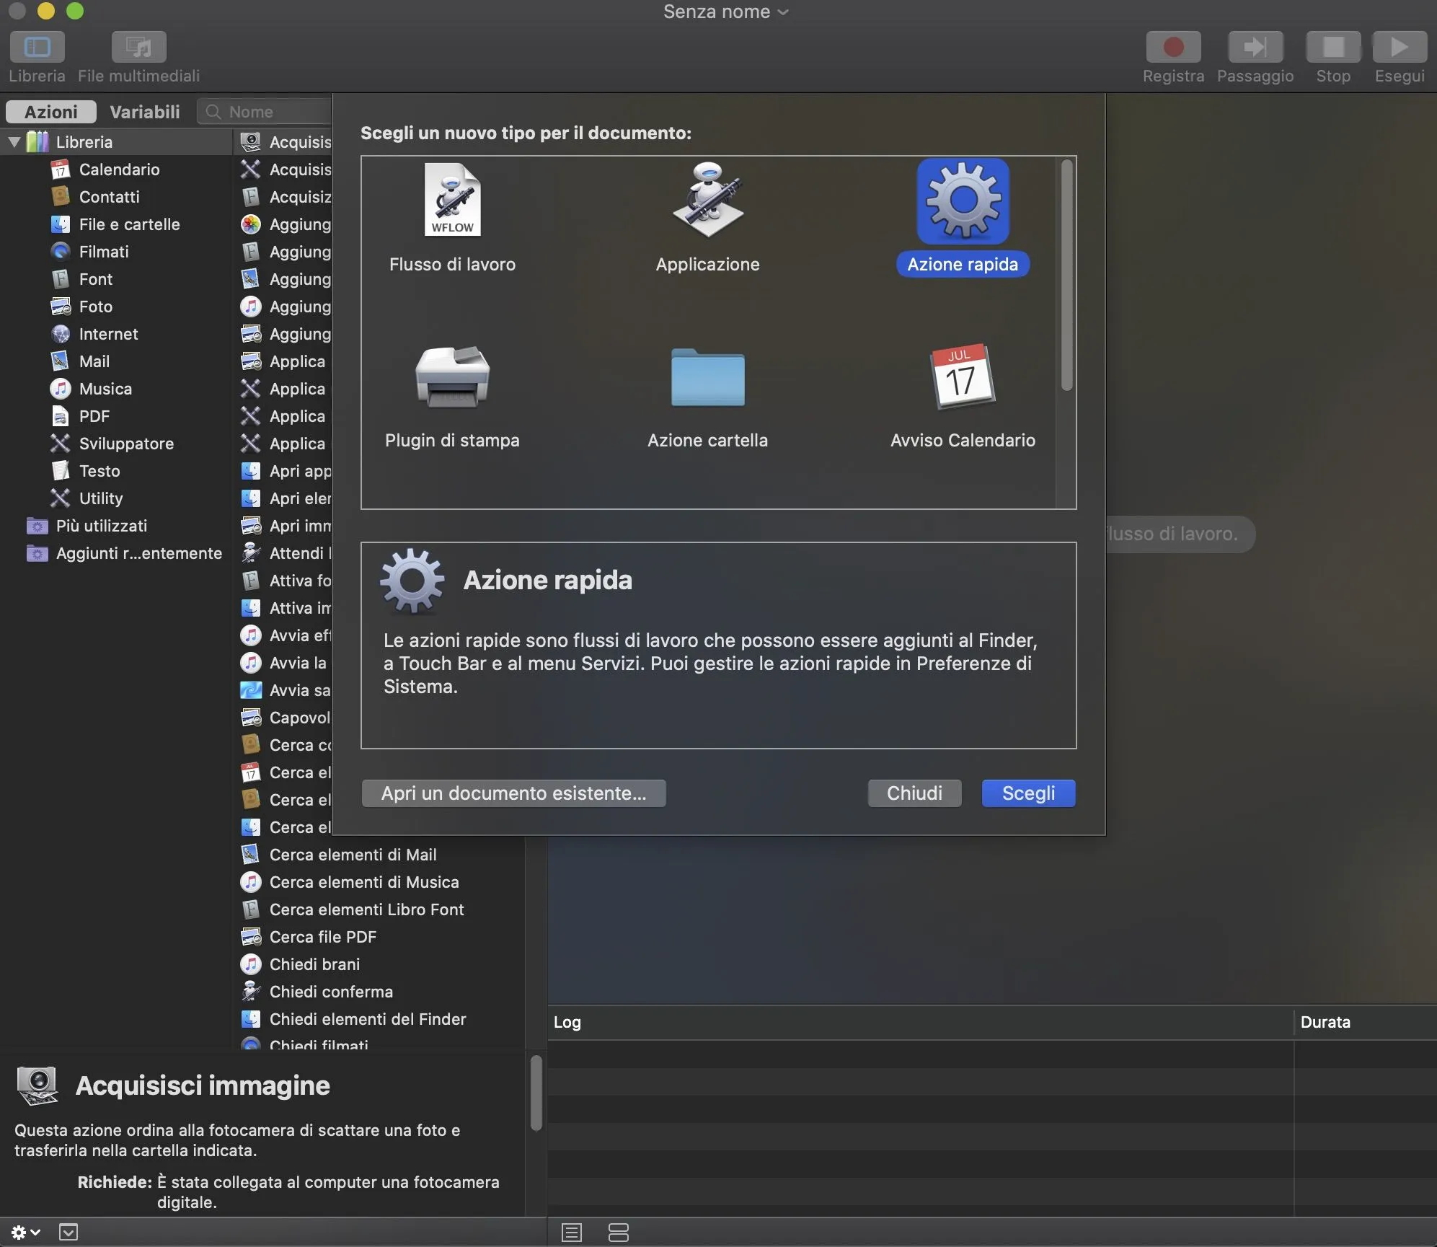Toggle the stacked panel view
The height and width of the screenshot is (1247, 1437).
point(619,1232)
